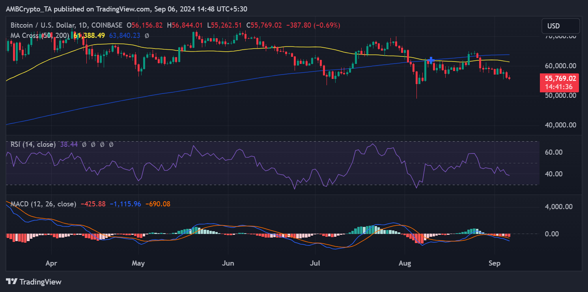Click the MACD histogram value −425.88
Viewport: 588px width, 292px height.
tap(93, 204)
